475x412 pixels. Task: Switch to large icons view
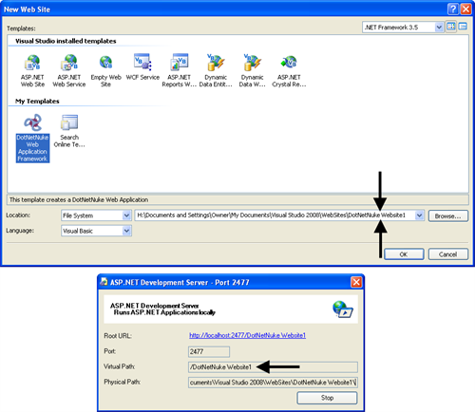[x=451, y=27]
